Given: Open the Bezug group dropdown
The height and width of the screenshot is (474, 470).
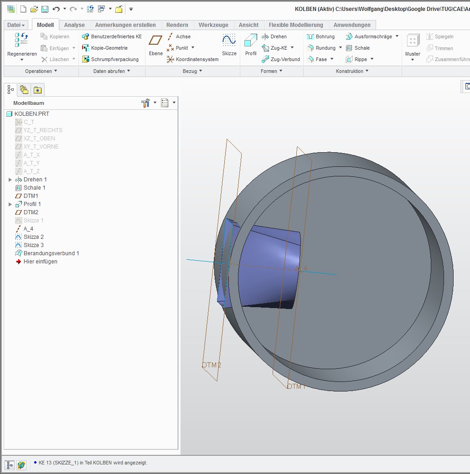Looking at the screenshot, I should point(192,71).
